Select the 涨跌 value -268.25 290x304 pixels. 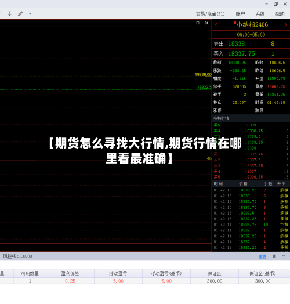pos(238,71)
